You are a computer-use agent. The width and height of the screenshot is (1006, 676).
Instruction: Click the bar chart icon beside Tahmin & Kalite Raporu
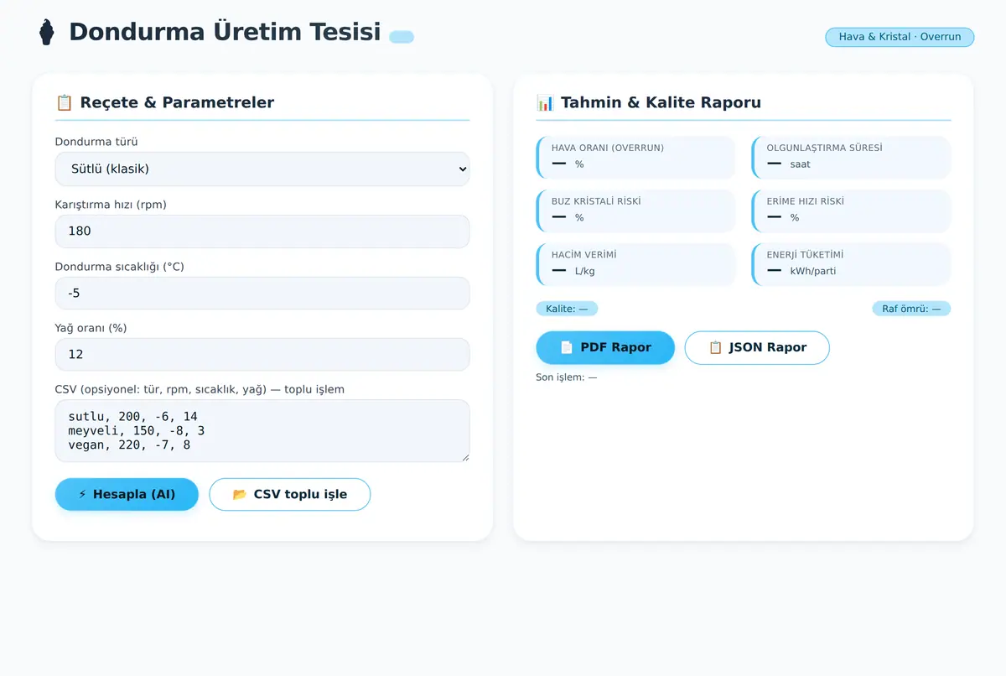coord(545,102)
